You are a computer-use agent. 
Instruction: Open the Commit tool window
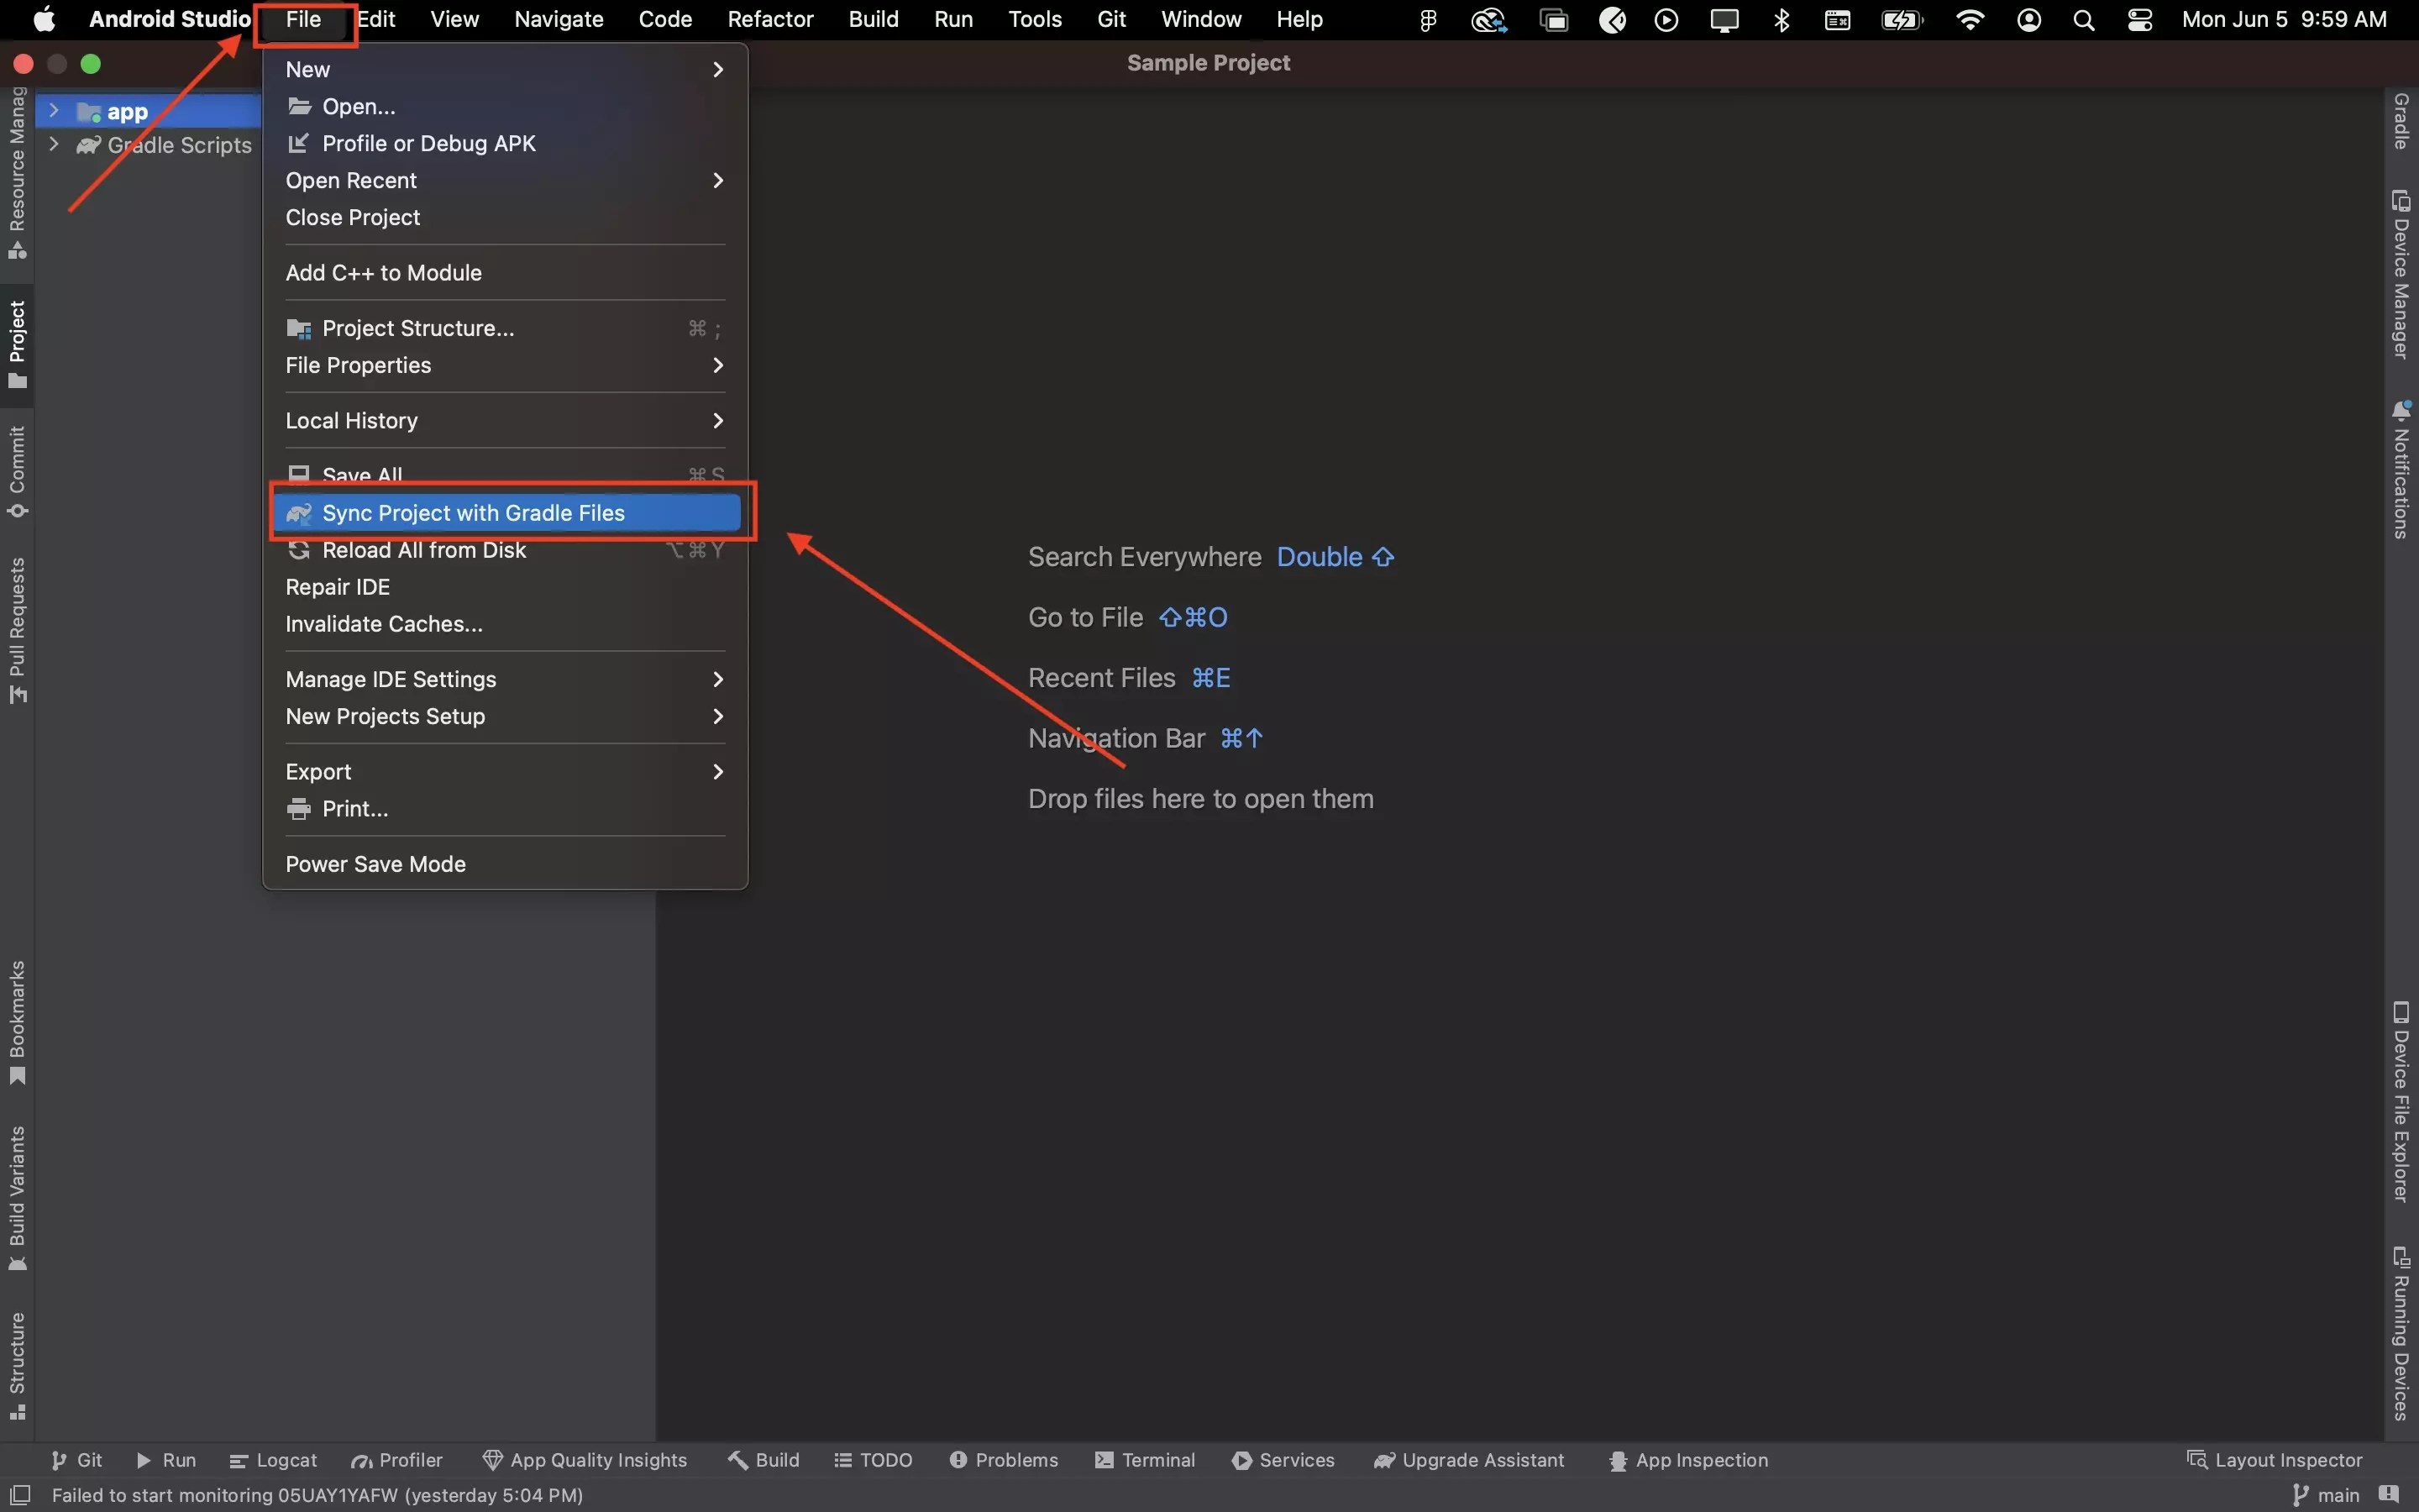coord(17,470)
